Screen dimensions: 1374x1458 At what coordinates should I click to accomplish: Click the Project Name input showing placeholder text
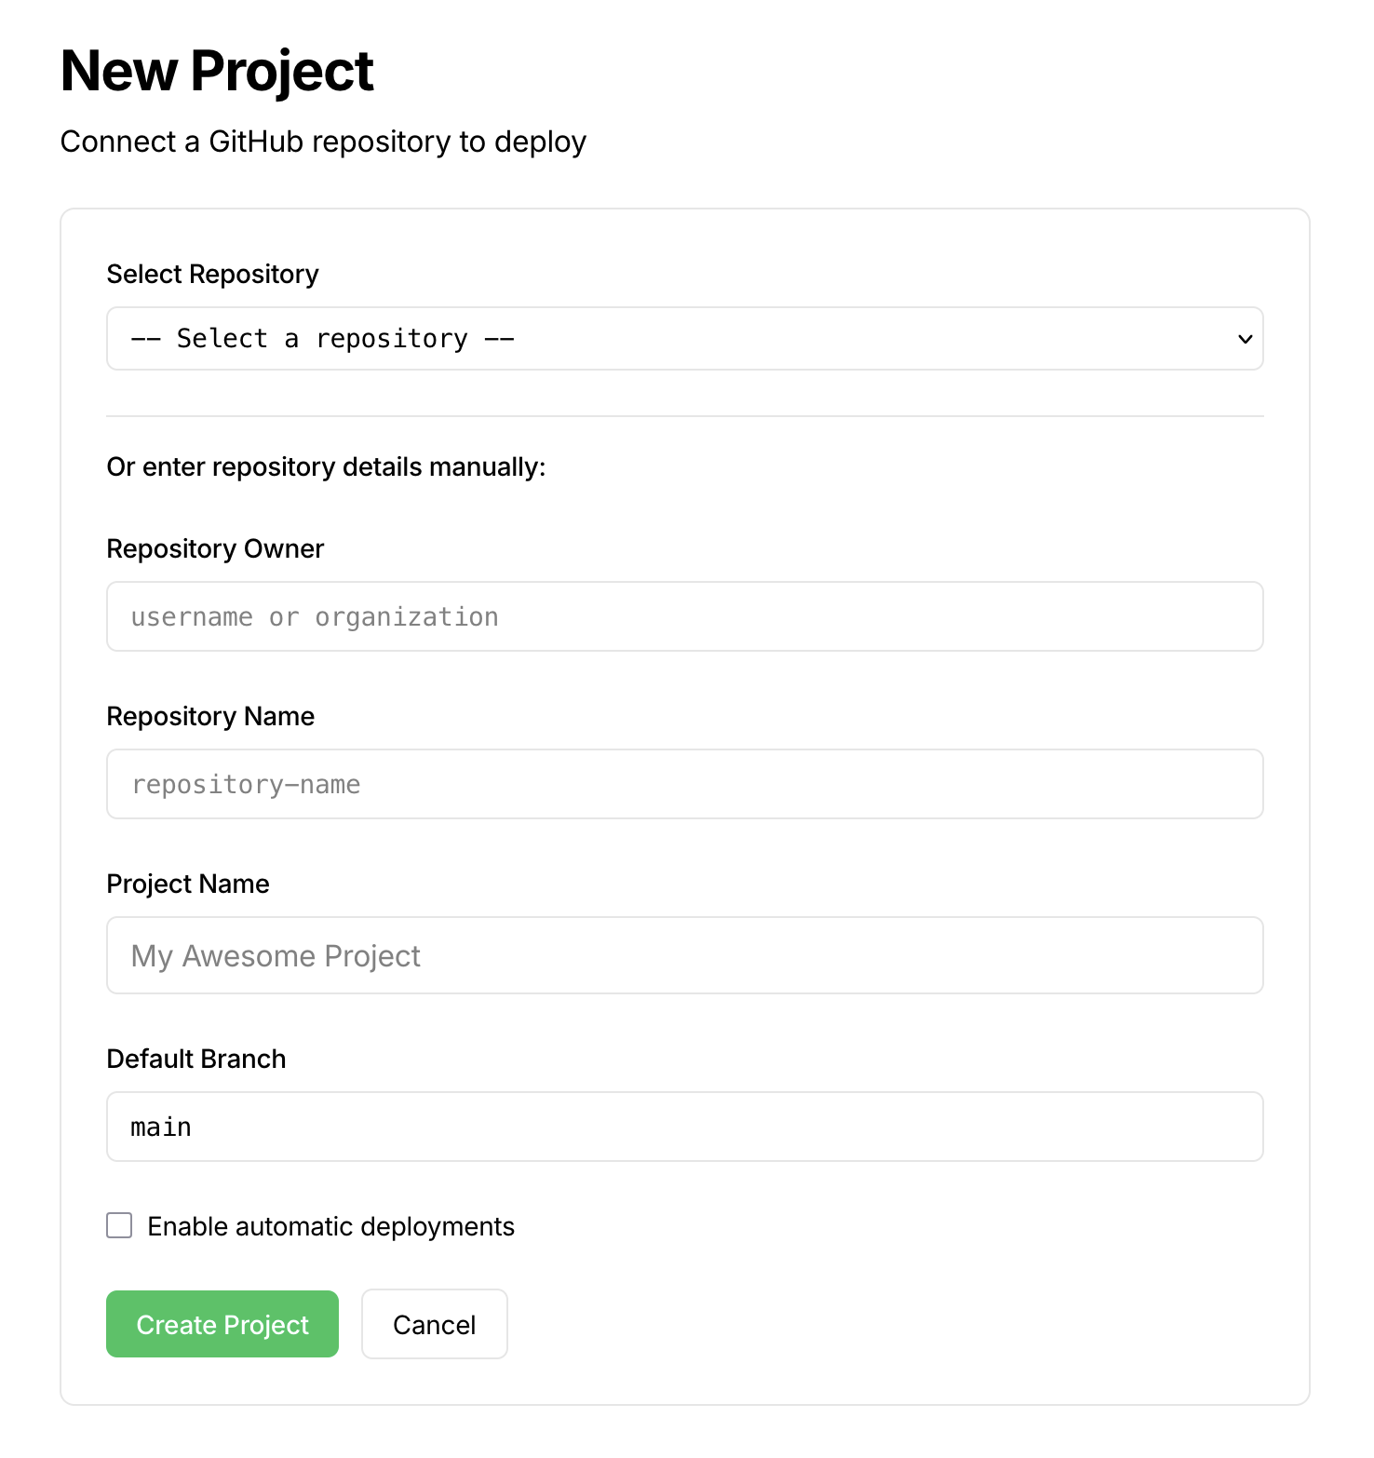point(684,955)
